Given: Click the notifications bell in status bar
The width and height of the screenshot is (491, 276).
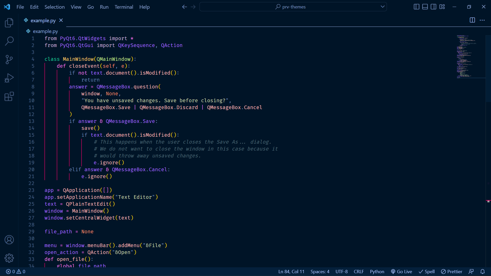Looking at the screenshot, I should pos(482,272).
